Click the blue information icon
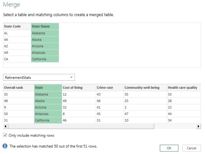Screen dimensions: 205x154 [5, 146]
